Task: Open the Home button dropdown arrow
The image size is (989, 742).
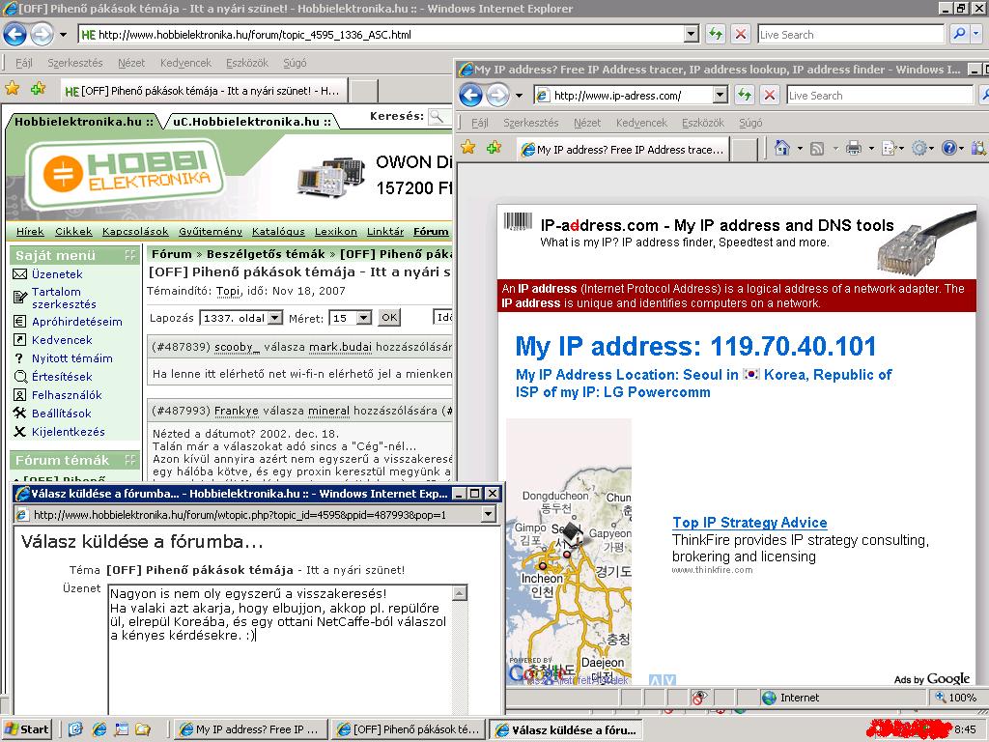Action: 800,149
